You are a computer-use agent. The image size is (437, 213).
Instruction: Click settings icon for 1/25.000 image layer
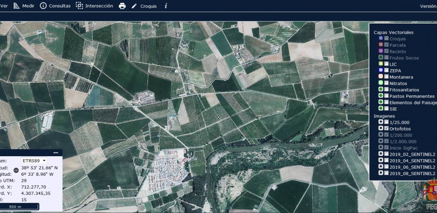click(x=381, y=122)
